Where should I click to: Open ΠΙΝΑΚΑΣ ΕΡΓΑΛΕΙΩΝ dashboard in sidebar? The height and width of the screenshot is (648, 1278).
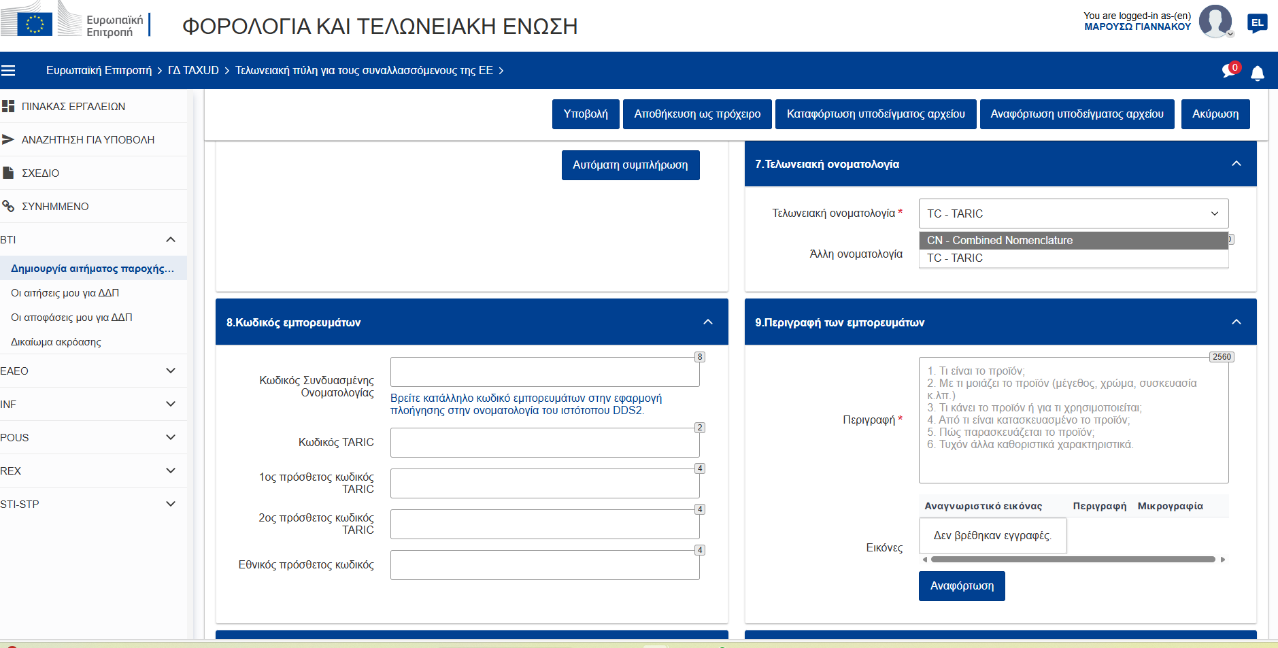tap(73, 107)
